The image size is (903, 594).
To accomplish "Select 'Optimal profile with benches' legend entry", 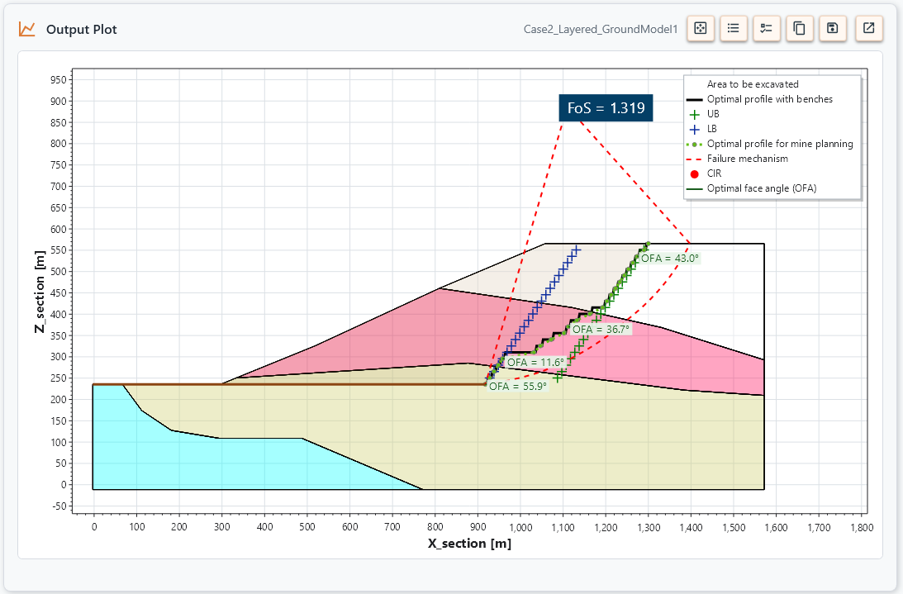I will [770, 99].
